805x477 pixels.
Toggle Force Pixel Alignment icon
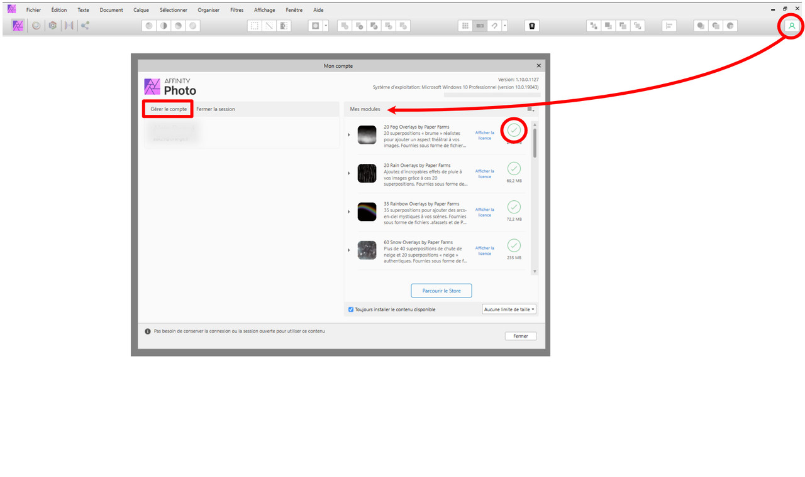[x=480, y=26]
